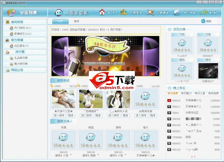Open 礼品排行榜 list item
The height and width of the screenshot is (162, 224).
coord(25,58)
